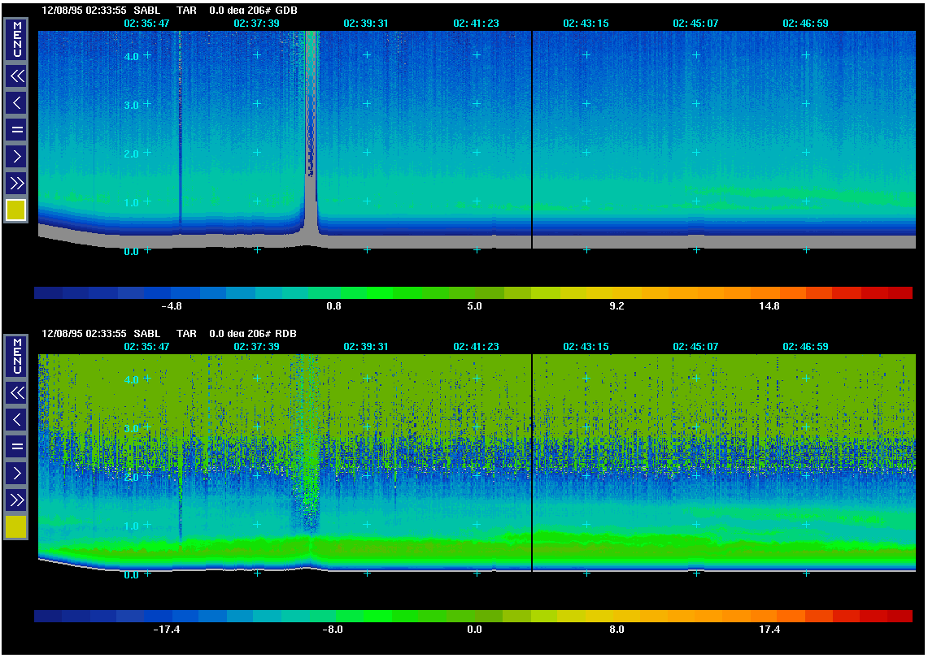Viewport: 928px width, 658px height.
Task: Step forward with single-right arrow in top panel
Action: click(x=16, y=155)
